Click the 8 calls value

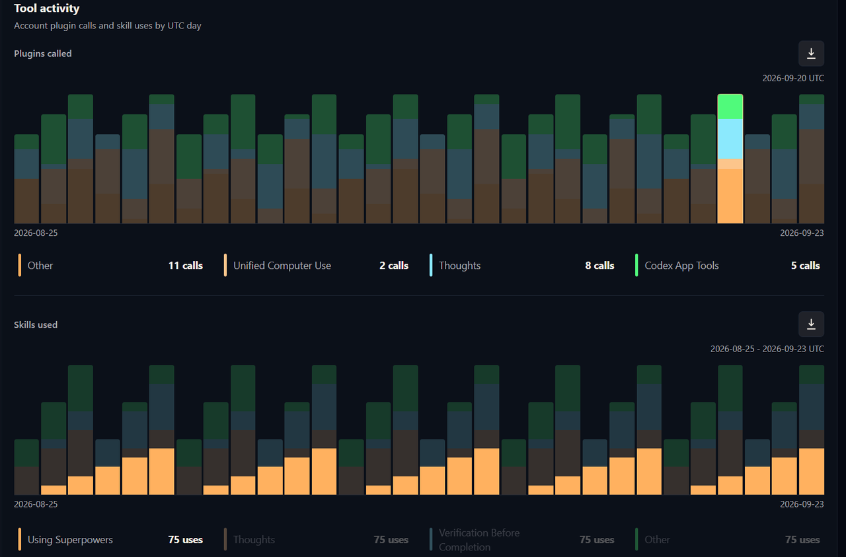click(599, 266)
